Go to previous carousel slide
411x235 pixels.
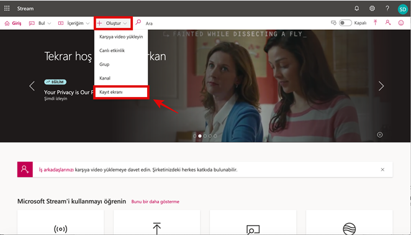click(x=32, y=86)
